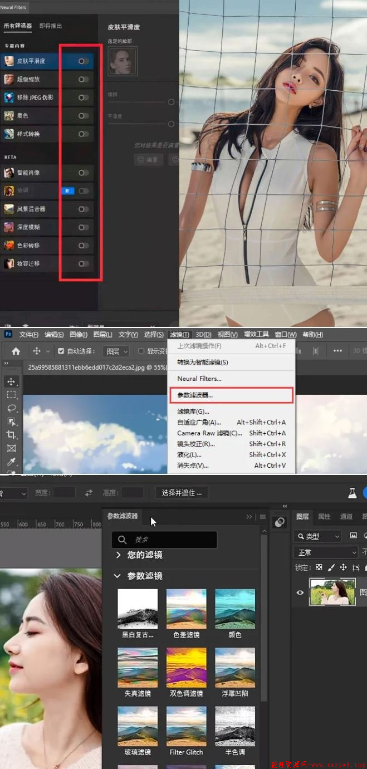Click the 选择并遮住 button

click(182, 493)
